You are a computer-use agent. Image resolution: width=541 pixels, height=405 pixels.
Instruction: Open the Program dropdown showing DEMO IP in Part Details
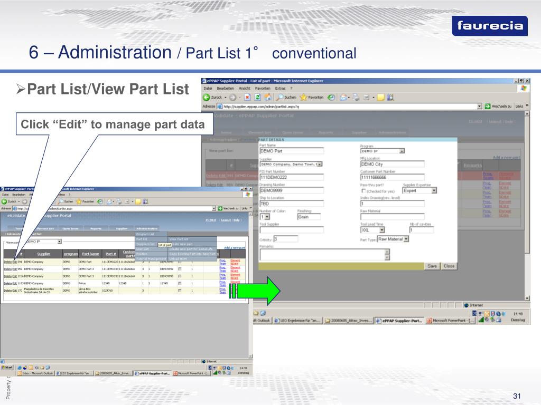(383, 151)
